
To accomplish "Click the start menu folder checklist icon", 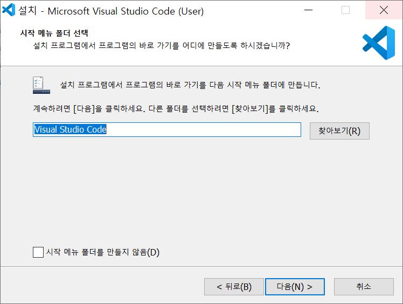I will [x=41, y=85].
